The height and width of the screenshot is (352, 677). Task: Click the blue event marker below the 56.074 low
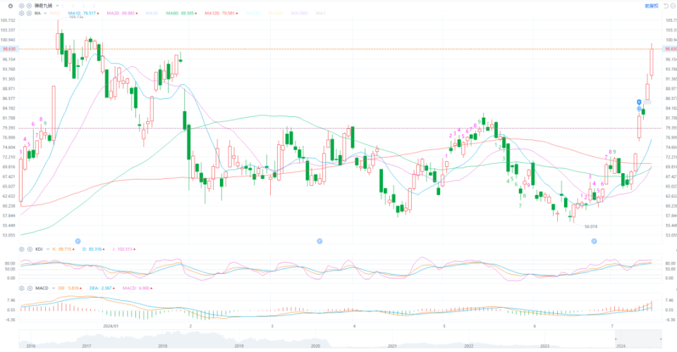pyautogui.click(x=594, y=241)
